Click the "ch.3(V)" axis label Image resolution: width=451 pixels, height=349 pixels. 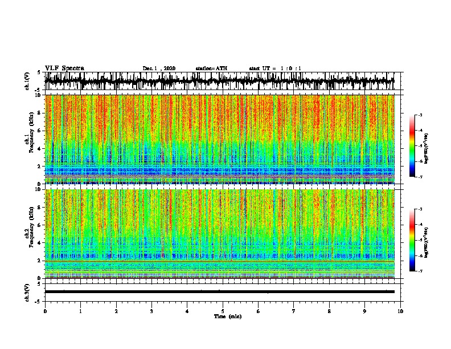pyautogui.click(x=27, y=293)
